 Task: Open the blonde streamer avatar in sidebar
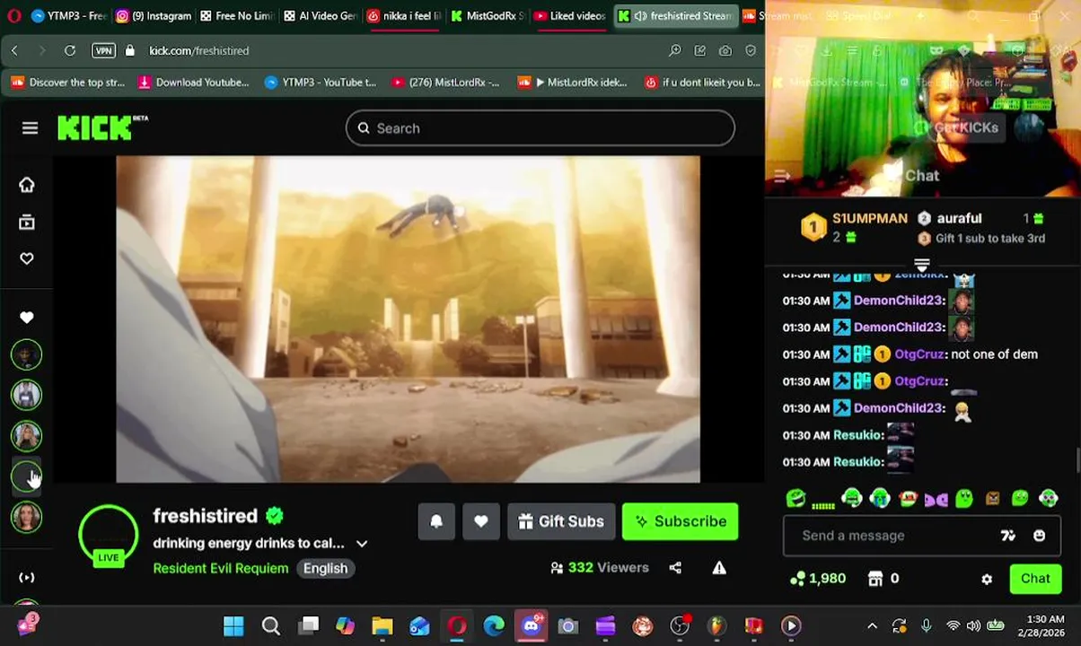point(27,436)
